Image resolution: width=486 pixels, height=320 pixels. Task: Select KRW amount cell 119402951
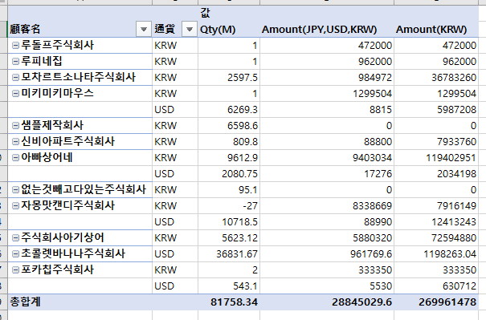pyautogui.click(x=436, y=157)
